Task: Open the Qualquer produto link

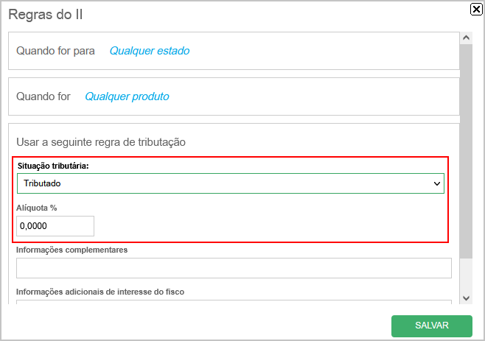Action: [127, 96]
